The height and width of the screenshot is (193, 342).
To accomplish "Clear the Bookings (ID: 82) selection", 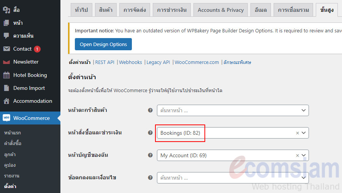I will point(297,133).
